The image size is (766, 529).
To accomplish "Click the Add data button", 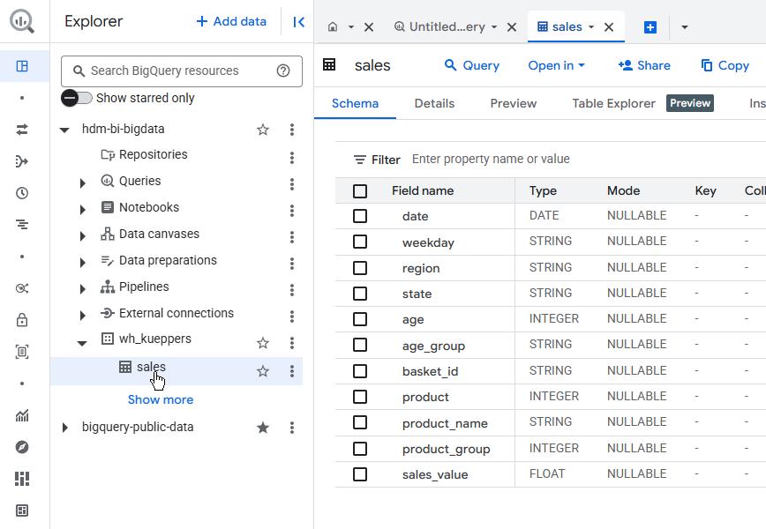I will click(x=231, y=21).
